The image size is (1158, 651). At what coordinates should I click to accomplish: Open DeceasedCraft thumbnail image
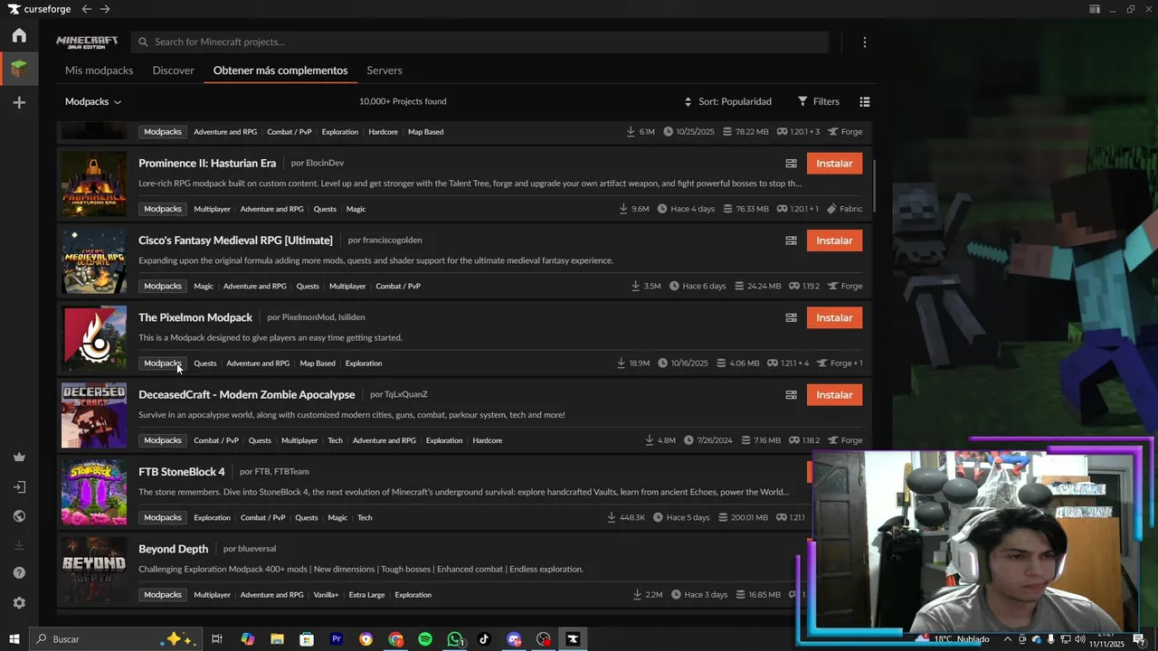click(94, 416)
